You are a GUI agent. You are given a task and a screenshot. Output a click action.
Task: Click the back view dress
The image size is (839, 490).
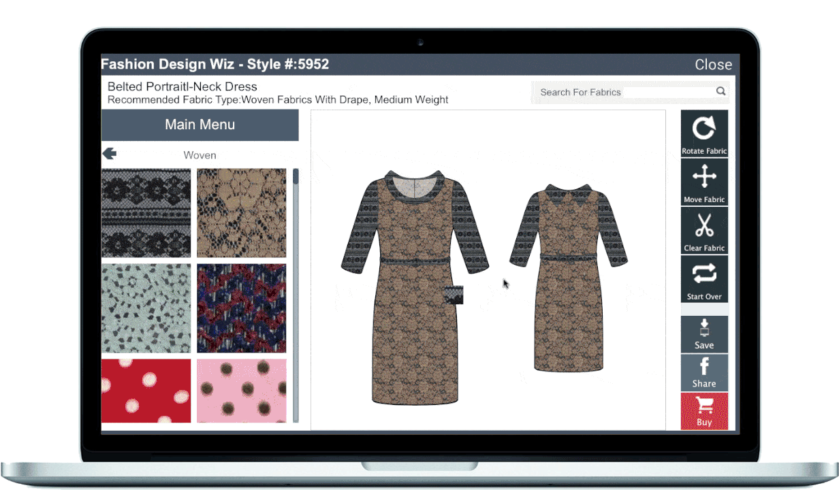click(569, 279)
